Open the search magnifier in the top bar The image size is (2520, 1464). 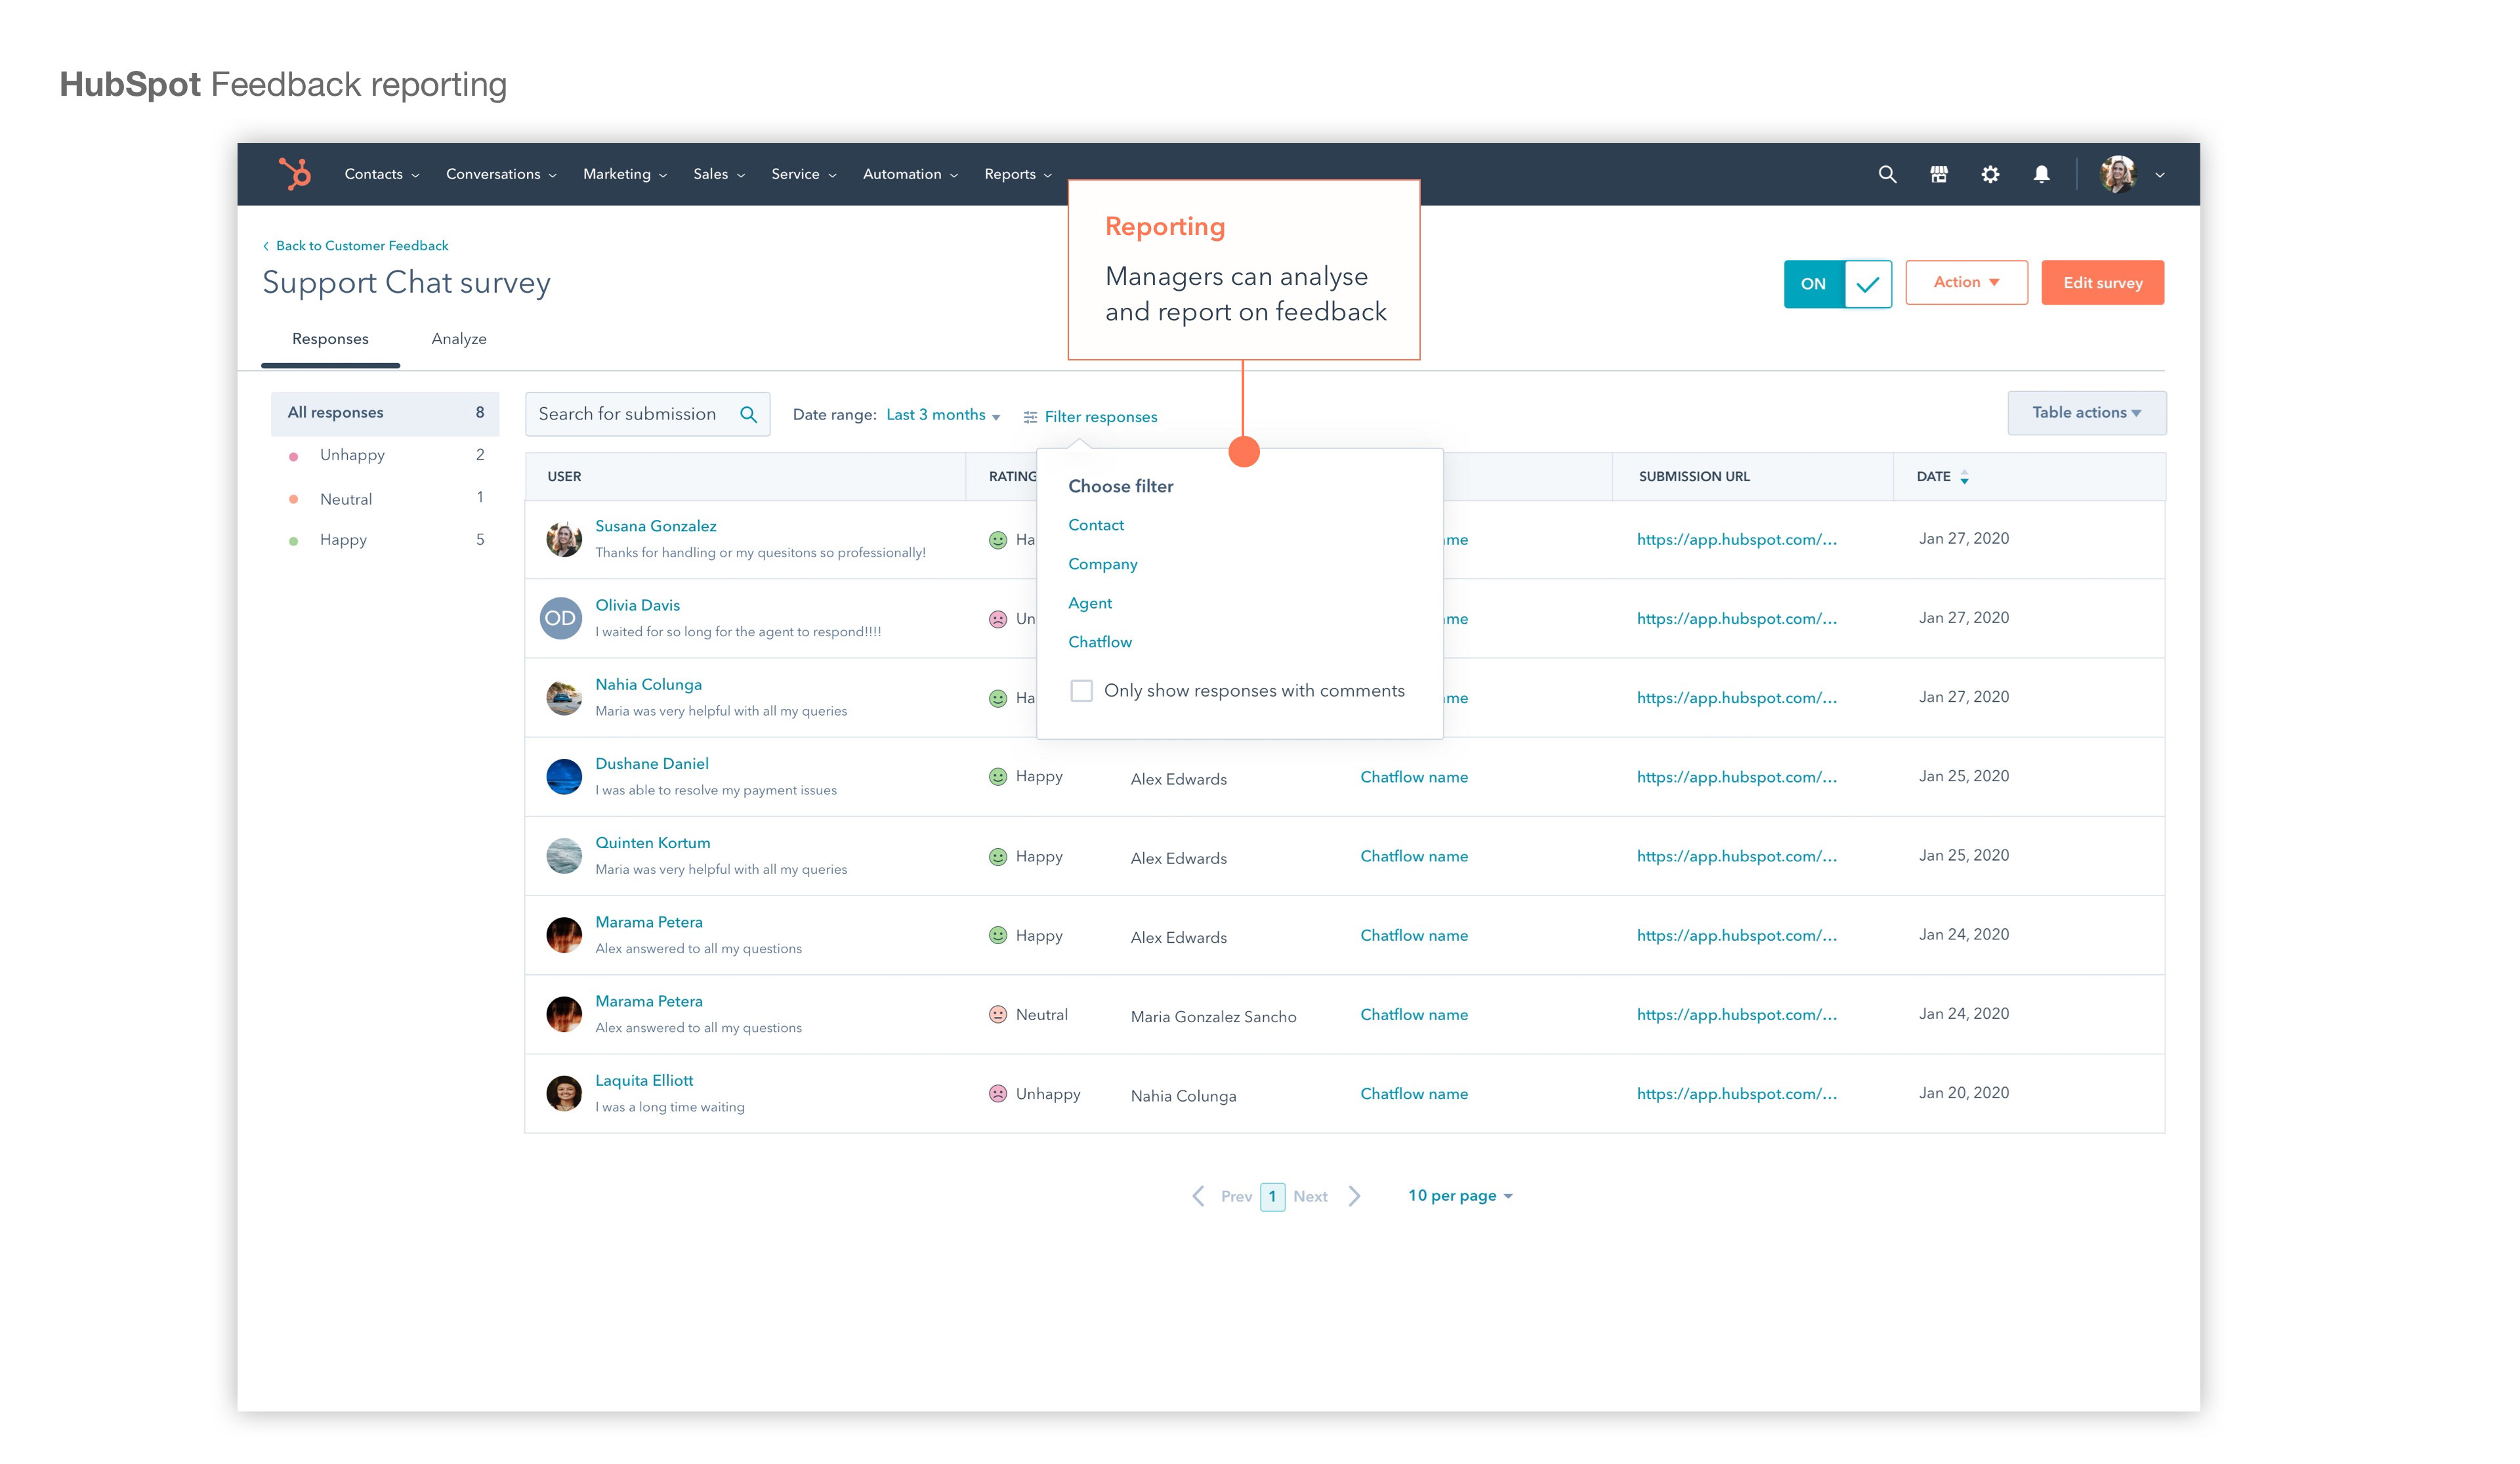pyautogui.click(x=1887, y=174)
